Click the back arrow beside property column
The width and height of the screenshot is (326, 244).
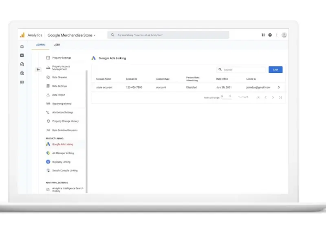[38, 70]
